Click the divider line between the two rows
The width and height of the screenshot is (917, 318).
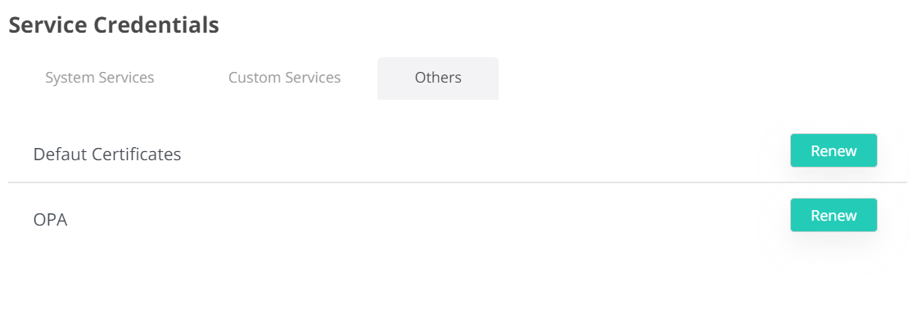coord(458,182)
